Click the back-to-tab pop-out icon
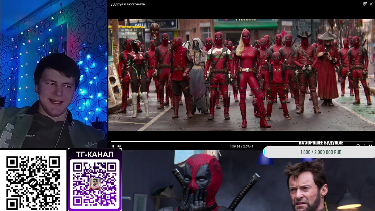This screenshot has width=375, height=211. point(365,4)
